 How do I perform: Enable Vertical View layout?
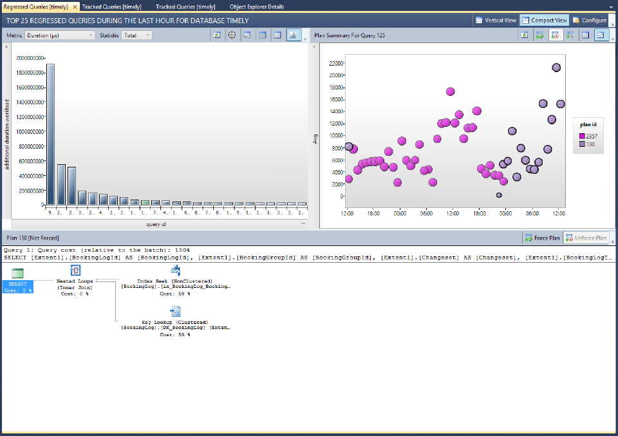pyautogui.click(x=495, y=19)
